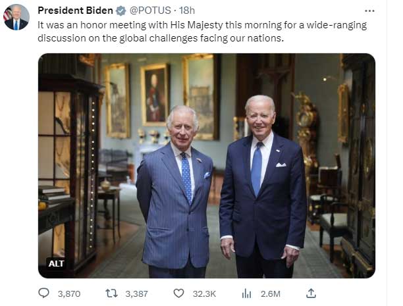View tweet analytics via the bar chart icon
Image resolution: width=403 pixels, height=306 pixels.
tap(246, 293)
